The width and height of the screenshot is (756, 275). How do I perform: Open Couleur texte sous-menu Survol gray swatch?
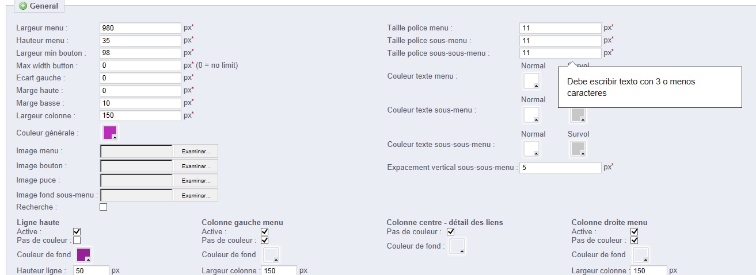(578, 115)
